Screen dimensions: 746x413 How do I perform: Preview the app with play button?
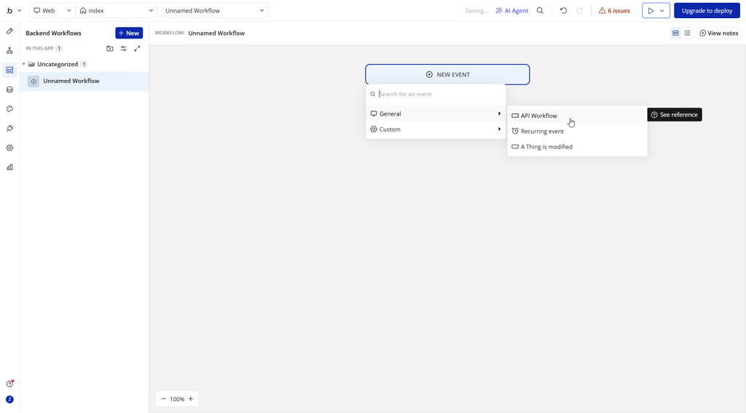[651, 10]
